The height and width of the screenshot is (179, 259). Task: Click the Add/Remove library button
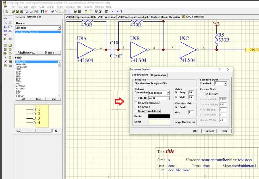[x=26, y=52]
